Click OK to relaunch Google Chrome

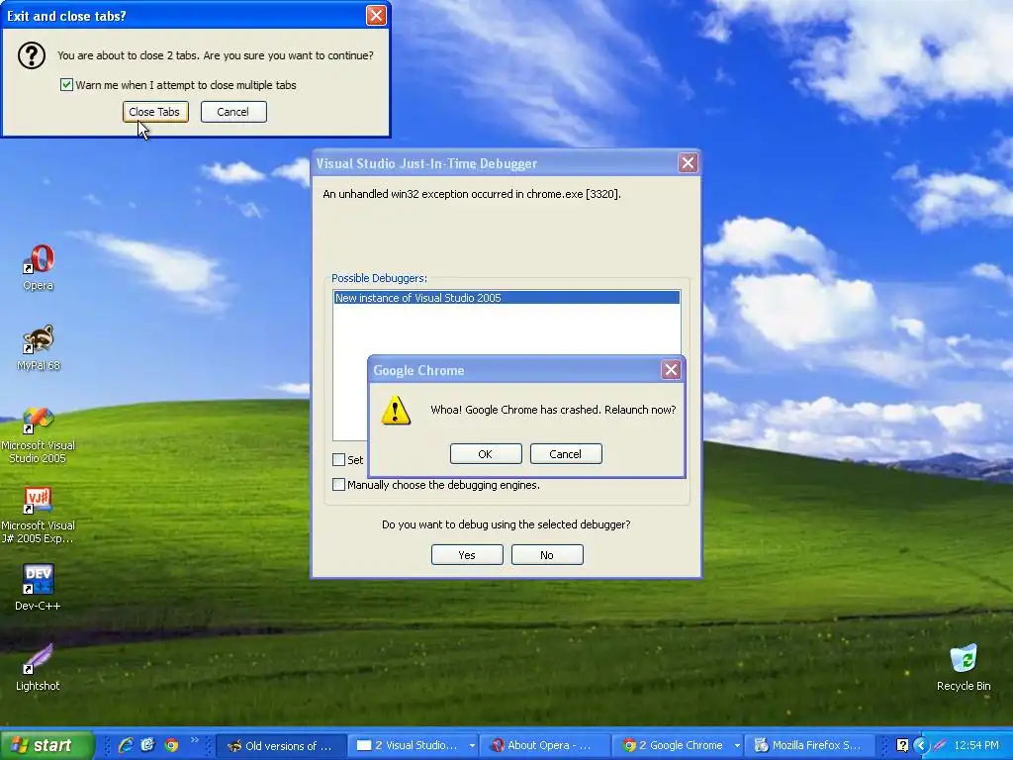point(486,453)
